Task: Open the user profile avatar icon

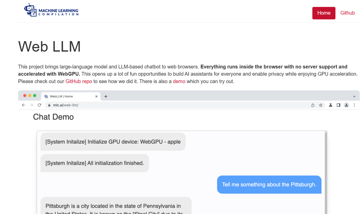Action: pos(346,105)
